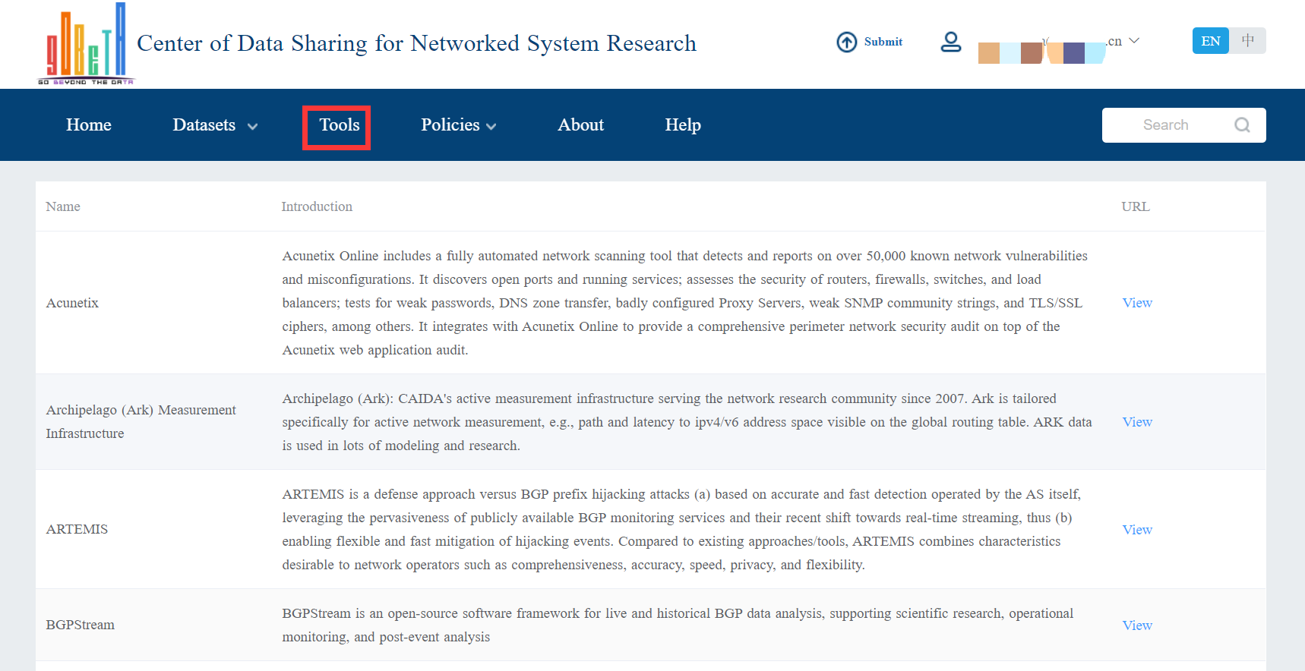Click the search magnifier icon
Image resolution: width=1305 pixels, height=671 pixels.
tap(1242, 125)
